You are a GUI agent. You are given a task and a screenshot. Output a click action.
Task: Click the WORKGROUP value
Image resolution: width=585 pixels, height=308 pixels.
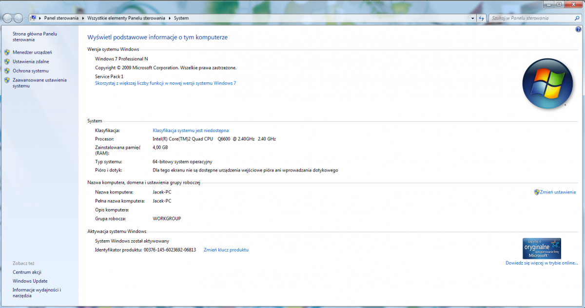(x=167, y=218)
